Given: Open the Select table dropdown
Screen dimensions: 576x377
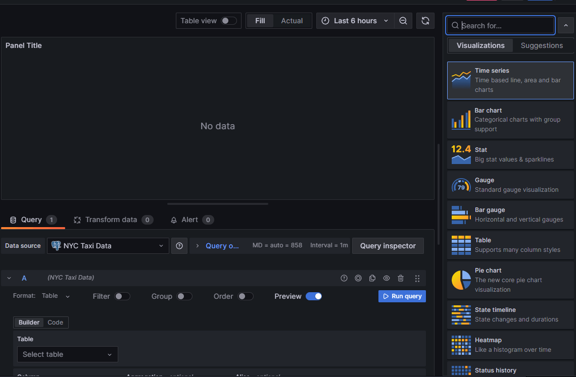Looking at the screenshot, I should pyautogui.click(x=68, y=354).
